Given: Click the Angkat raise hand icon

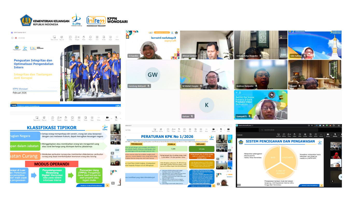Looking at the screenshot, I should tap(294, 134).
